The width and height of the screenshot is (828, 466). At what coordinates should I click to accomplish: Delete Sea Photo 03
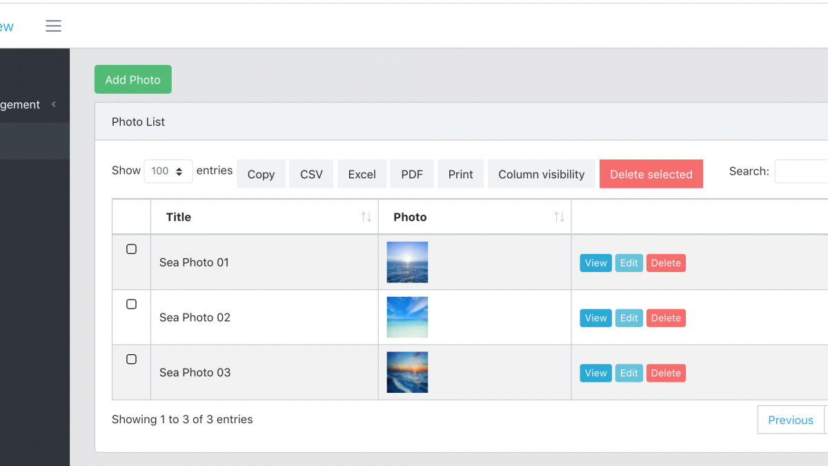[x=666, y=373]
